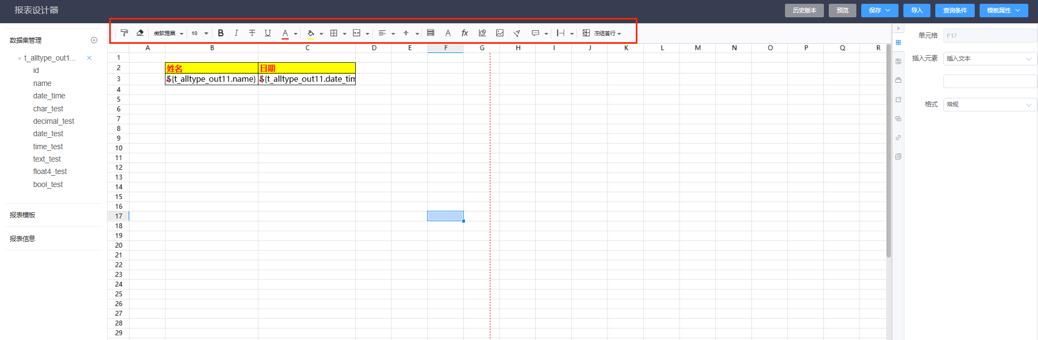Open the font size 10 dropdown

click(x=199, y=34)
